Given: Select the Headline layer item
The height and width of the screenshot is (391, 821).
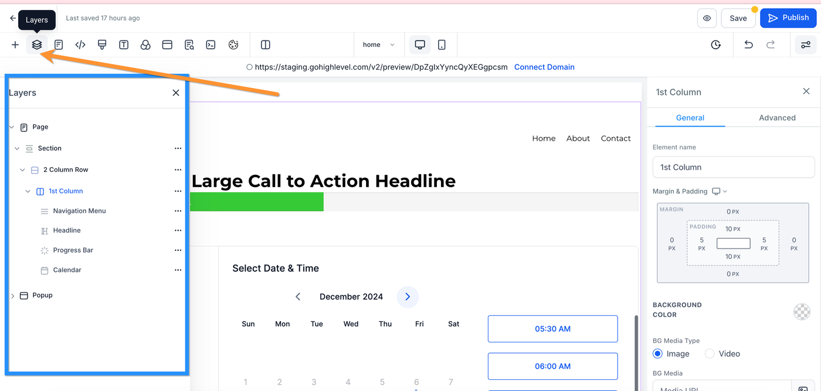Looking at the screenshot, I should pyautogui.click(x=67, y=230).
